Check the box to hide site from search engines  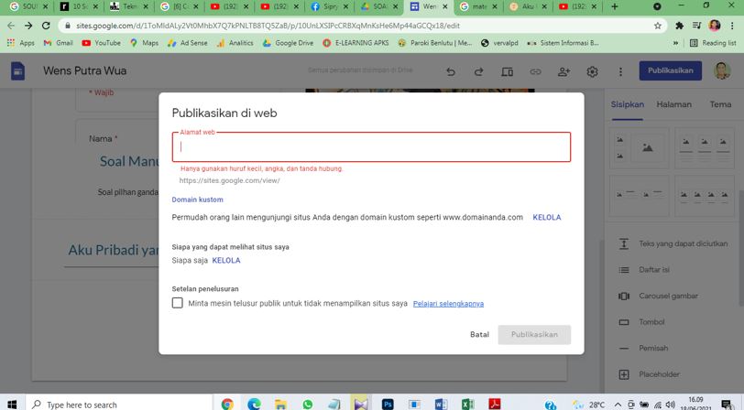click(x=178, y=303)
